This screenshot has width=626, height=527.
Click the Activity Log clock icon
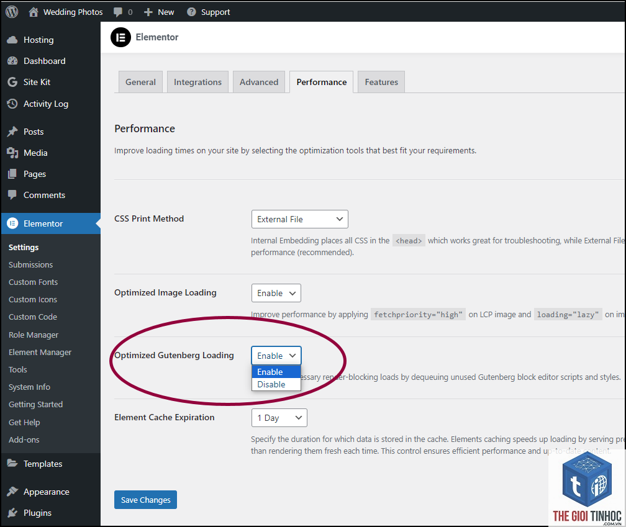point(12,104)
